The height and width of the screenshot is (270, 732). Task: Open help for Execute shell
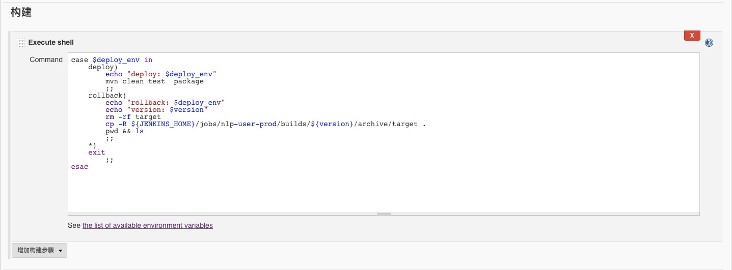(x=709, y=43)
